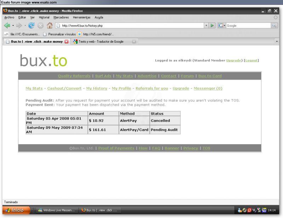Click Upgrade in the sub-navigation
Viewport: 283px width, 218px height.
(x=181, y=88)
